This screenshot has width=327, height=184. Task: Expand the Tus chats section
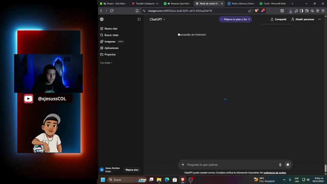point(106,63)
